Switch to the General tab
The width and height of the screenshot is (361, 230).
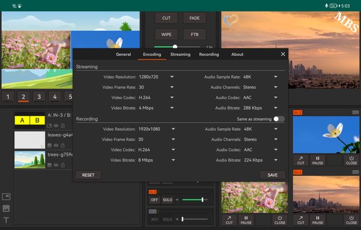[123, 54]
